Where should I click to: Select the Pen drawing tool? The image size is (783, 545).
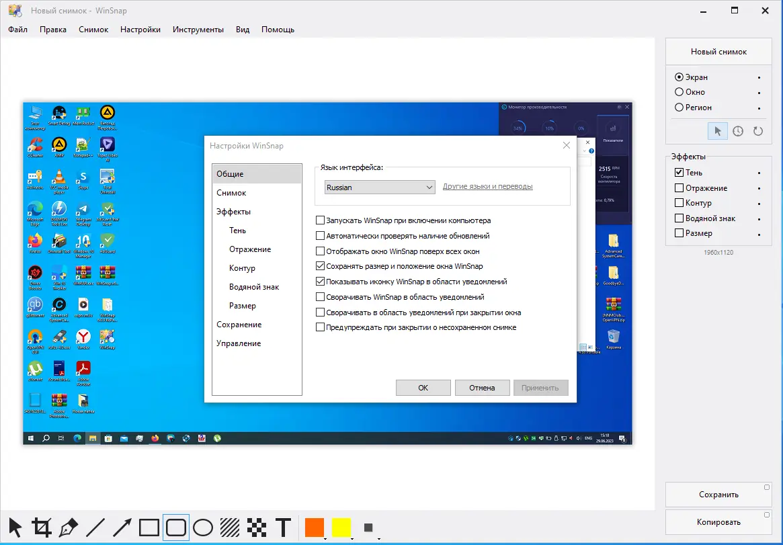pos(69,527)
